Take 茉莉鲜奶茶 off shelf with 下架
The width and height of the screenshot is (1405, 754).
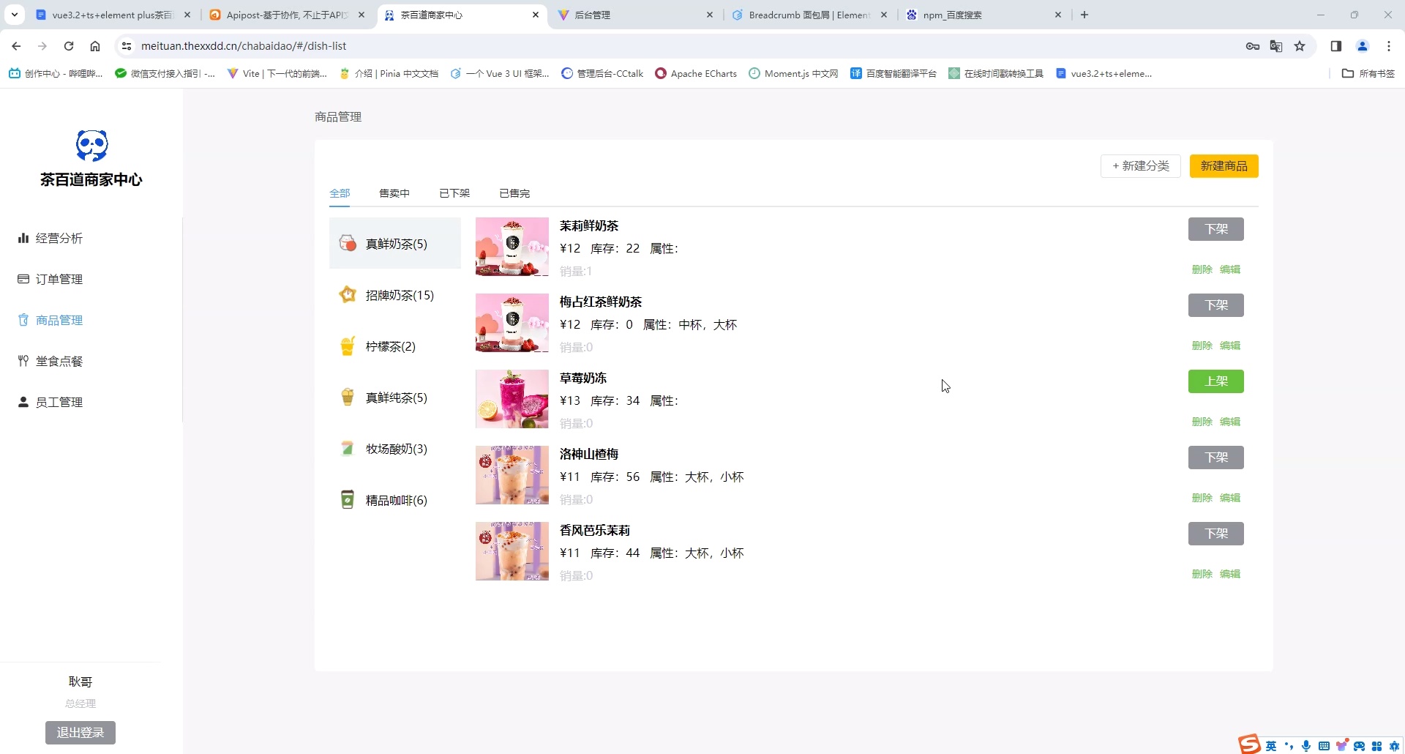click(1215, 228)
